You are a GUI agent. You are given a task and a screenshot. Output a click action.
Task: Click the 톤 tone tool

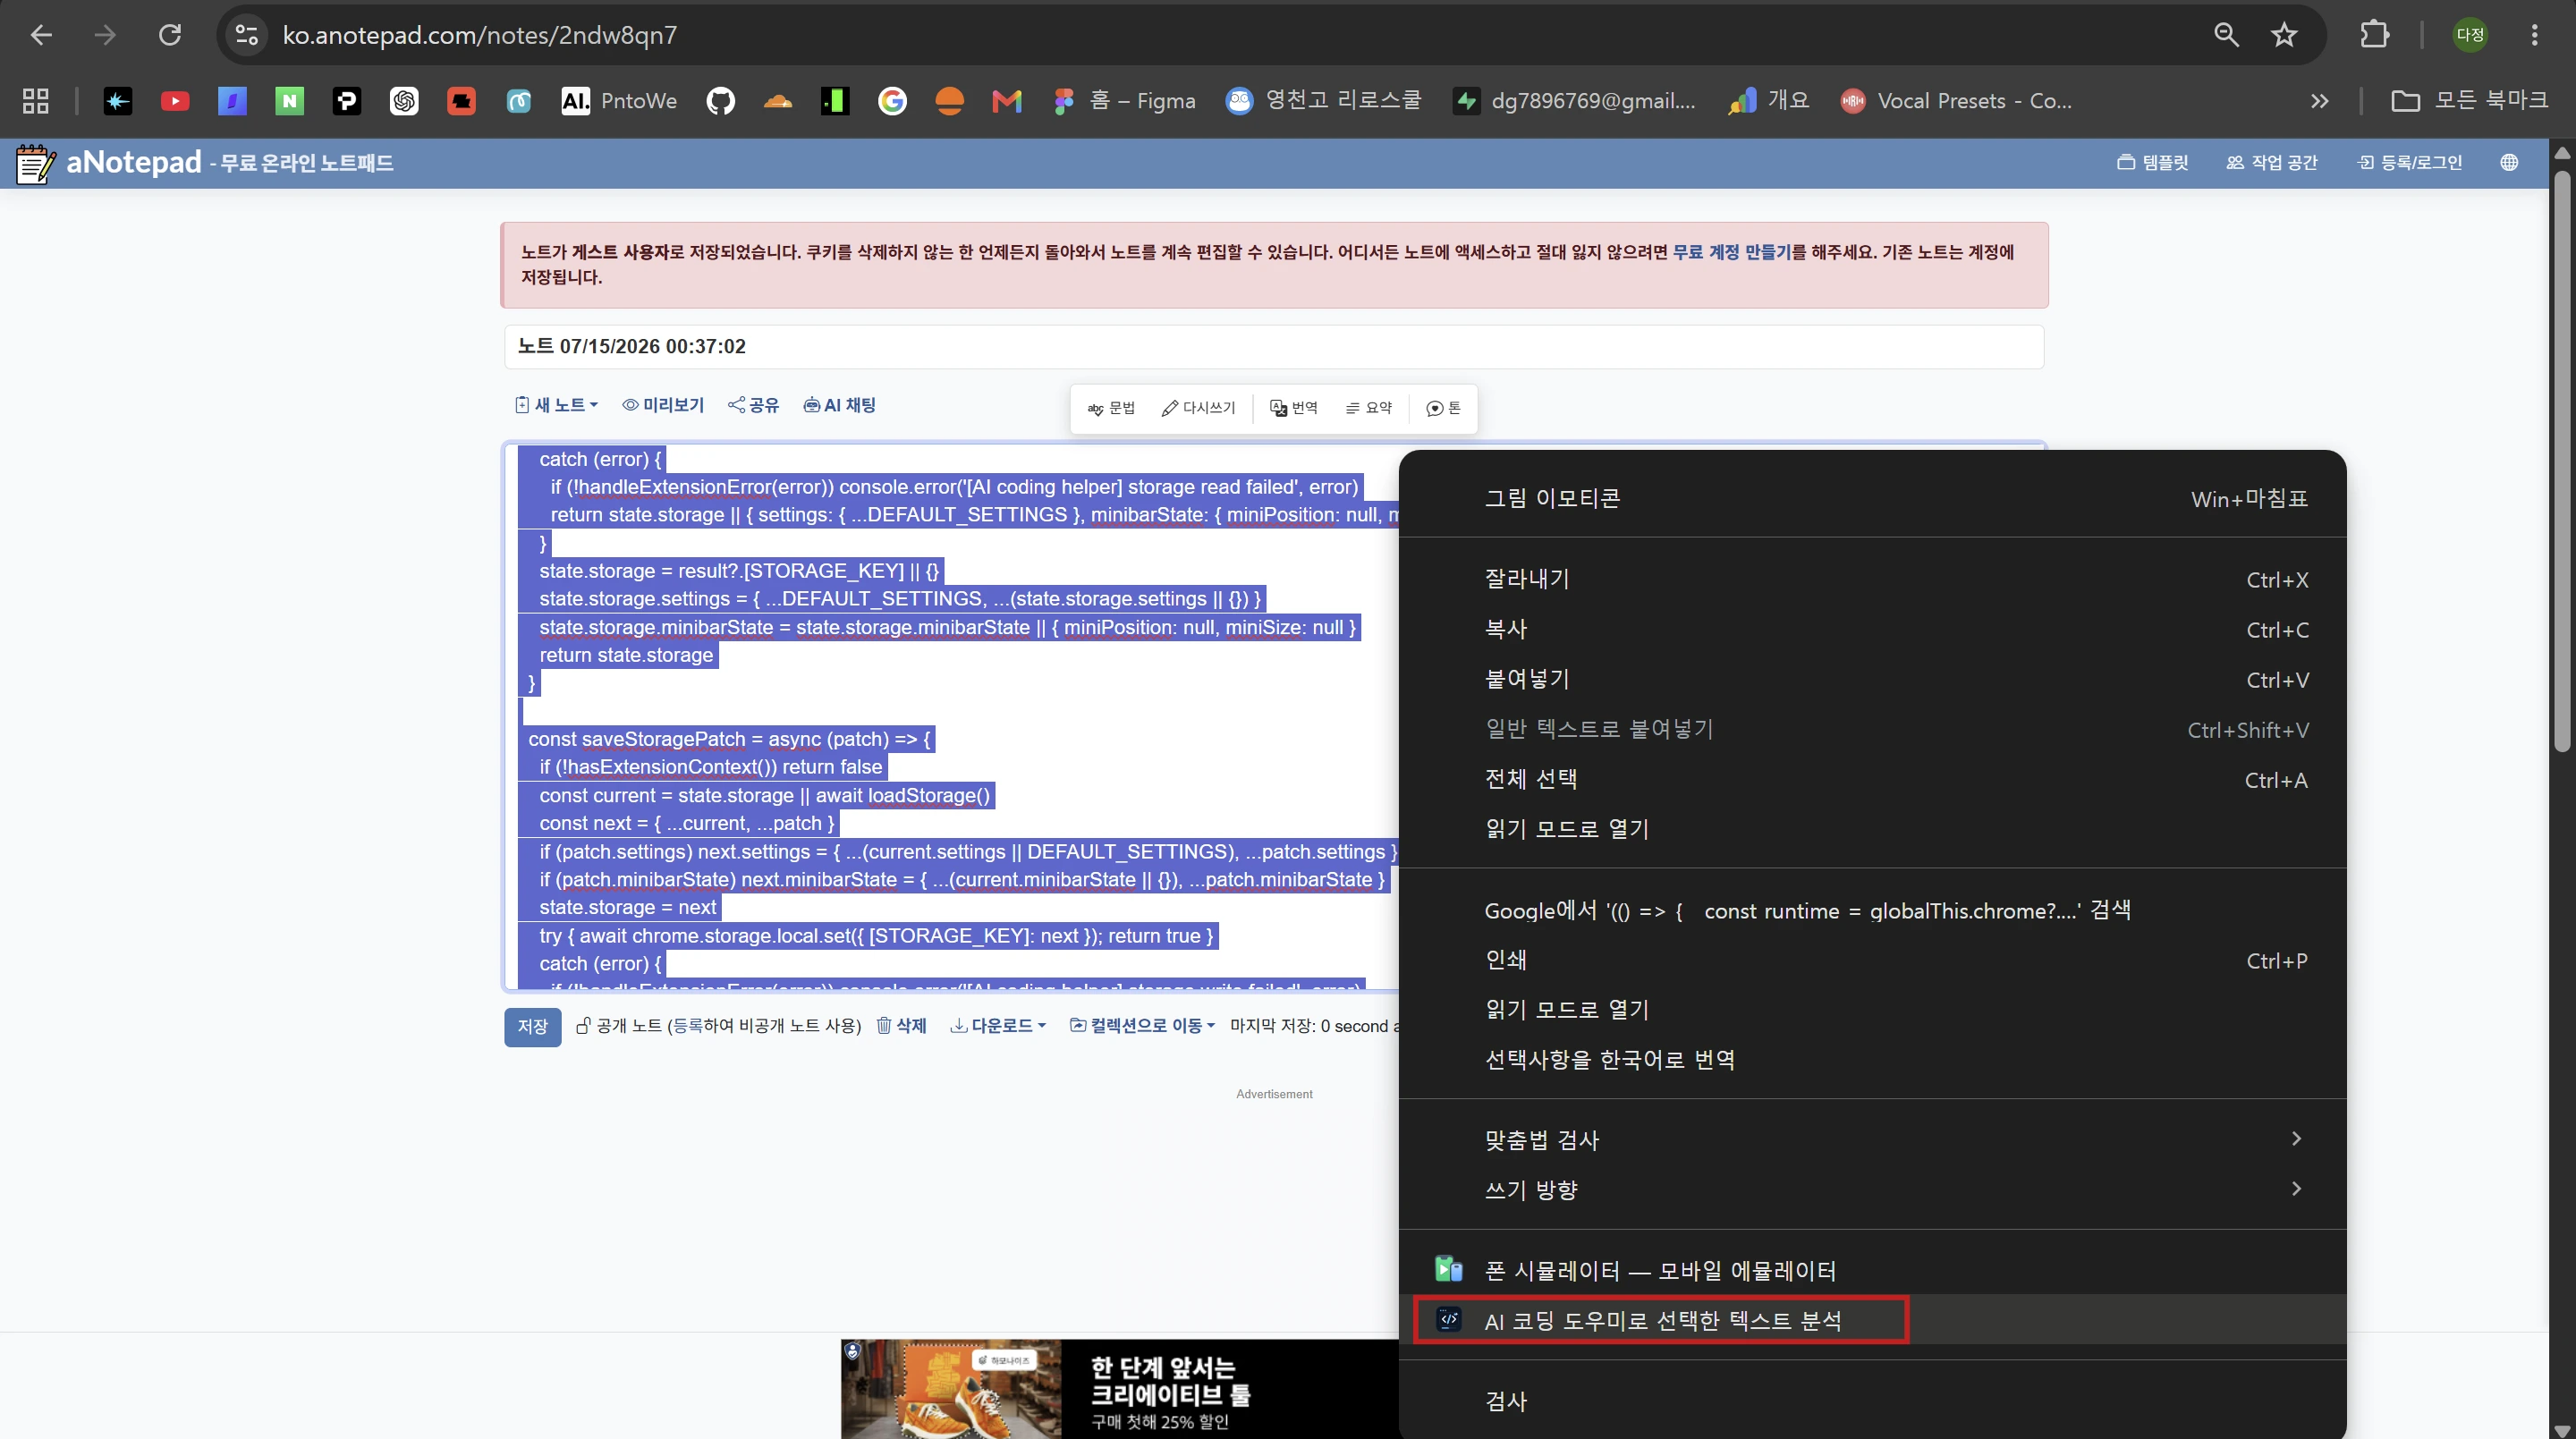(1443, 408)
